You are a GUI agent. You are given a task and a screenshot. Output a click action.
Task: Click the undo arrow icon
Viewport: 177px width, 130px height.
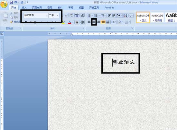tap(16, 2)
